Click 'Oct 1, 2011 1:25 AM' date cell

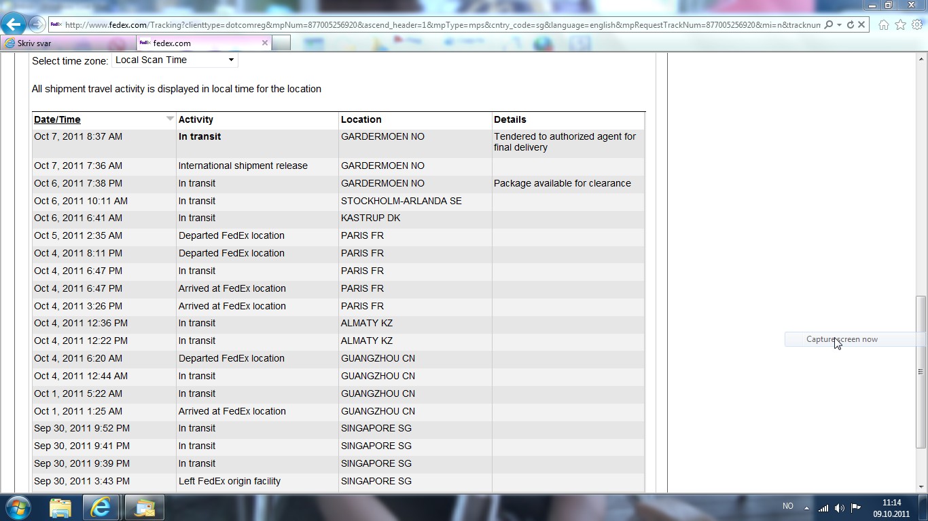click(x=78, y=411)
